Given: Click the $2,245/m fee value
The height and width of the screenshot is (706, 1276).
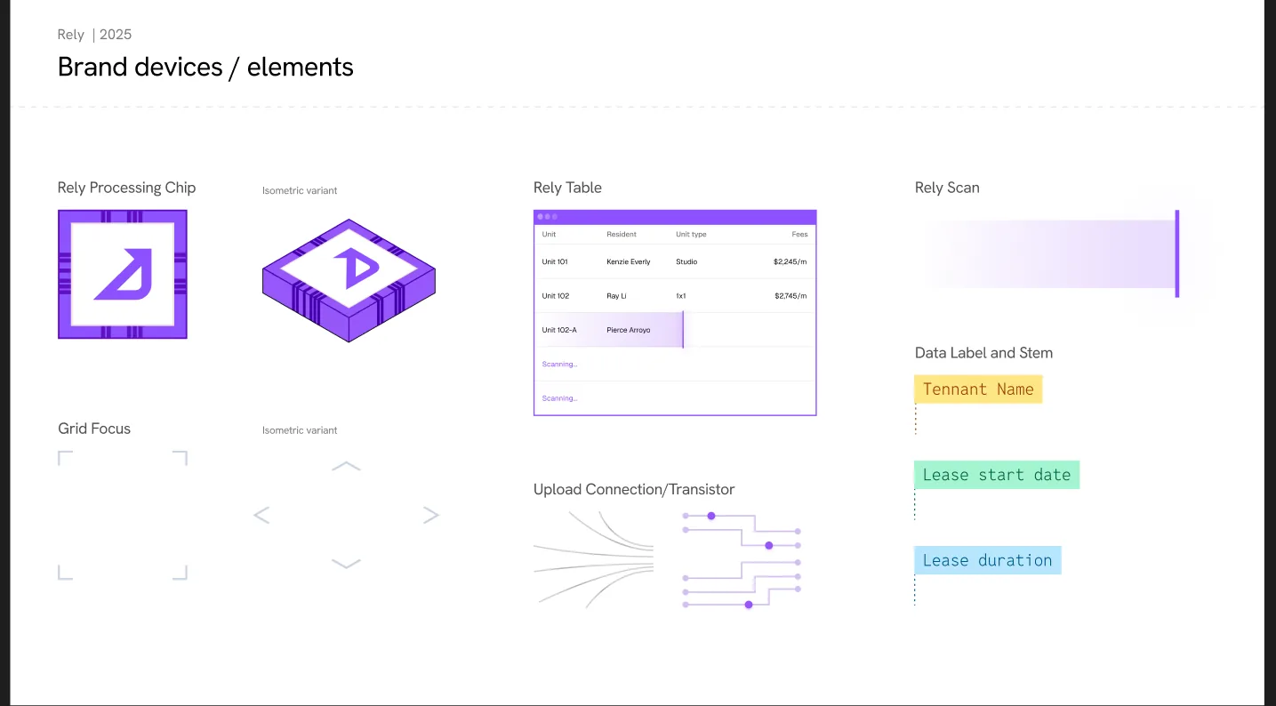Looking at the screenshot, I should pos(790,262).
